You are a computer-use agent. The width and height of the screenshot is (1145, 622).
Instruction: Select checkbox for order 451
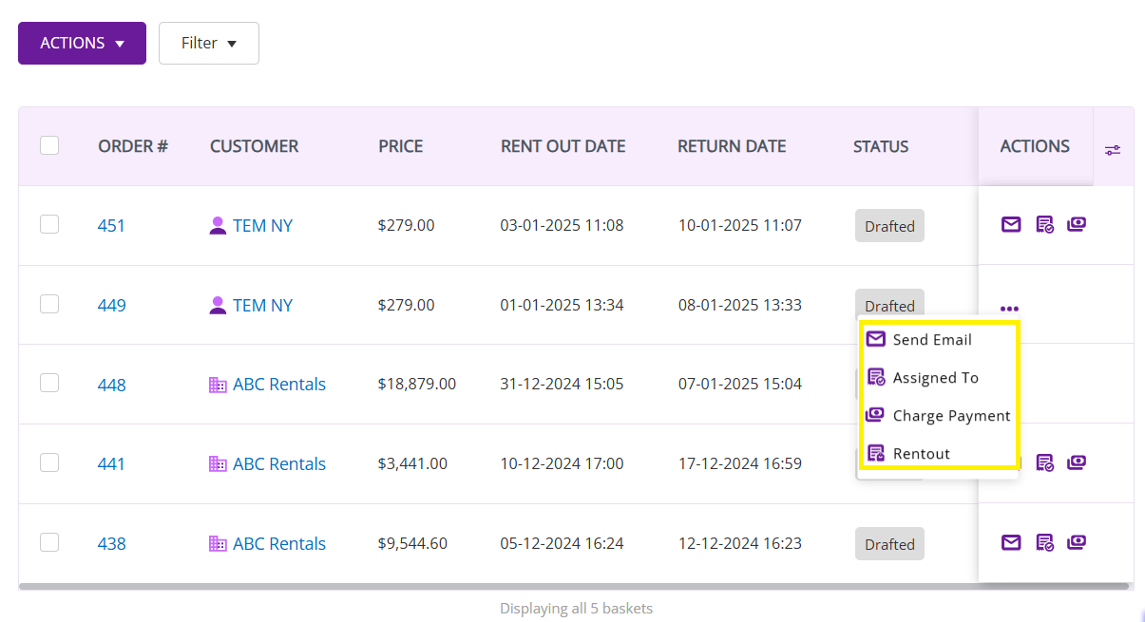point(49,224)
